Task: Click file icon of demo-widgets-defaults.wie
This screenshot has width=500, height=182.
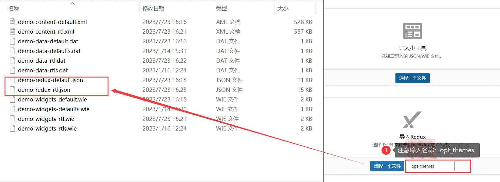Action: (x=12, y=109)
